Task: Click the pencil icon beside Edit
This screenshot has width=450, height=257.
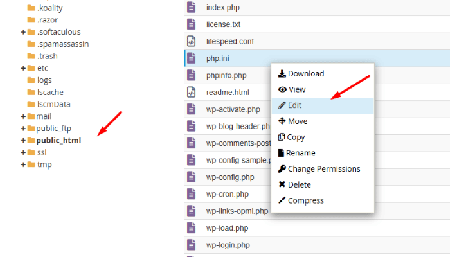Action: pyautogui.click(x=282, y=105)
